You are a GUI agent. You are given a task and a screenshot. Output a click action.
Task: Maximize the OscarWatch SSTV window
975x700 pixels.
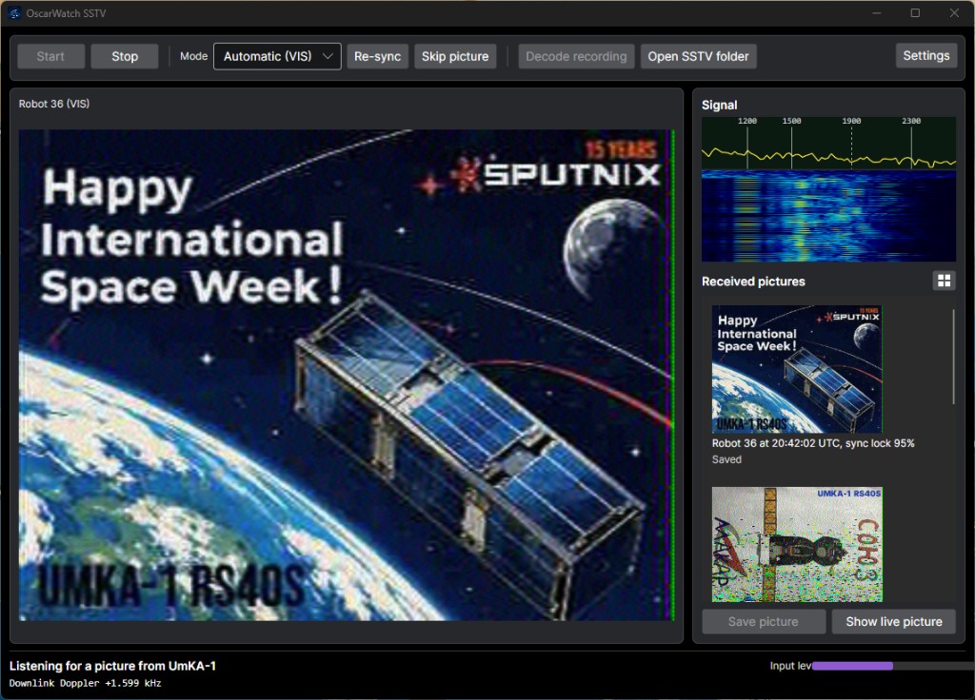click(915, 13)
